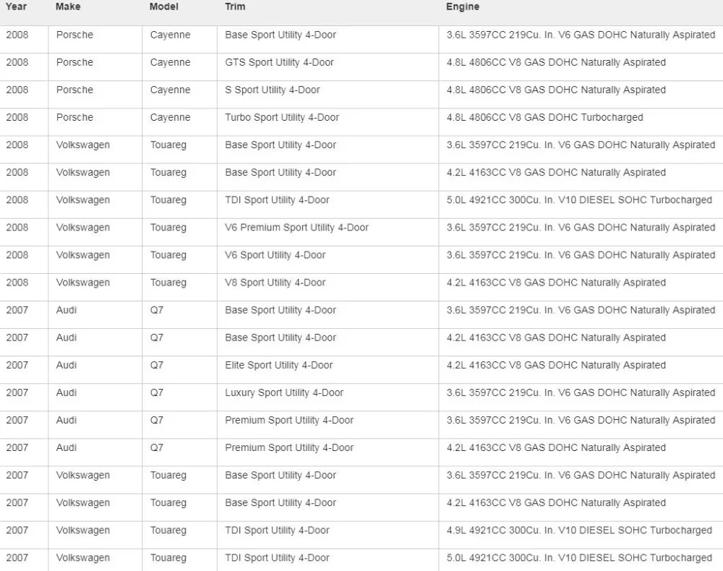Click the Trim column header
The width and height of the screenshot is (723, 571).
[235, 7]
